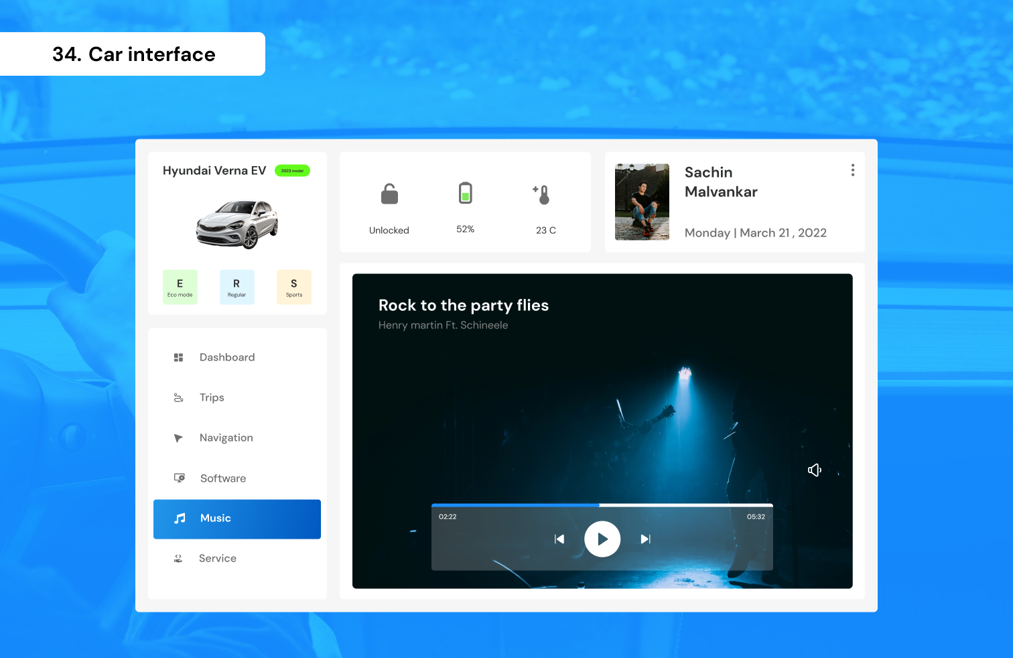The width and height of the screenshot is (1013, 658).
Task: Click the Service wrench icon
Action: [x=178, y=558]
